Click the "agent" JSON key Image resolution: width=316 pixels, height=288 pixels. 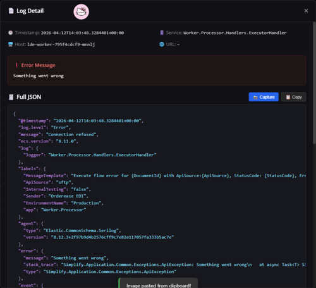pos(27,223)
